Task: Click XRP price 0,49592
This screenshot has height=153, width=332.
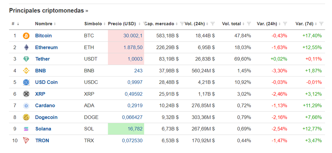Action: pyautogui.click(x=134, y=94)
